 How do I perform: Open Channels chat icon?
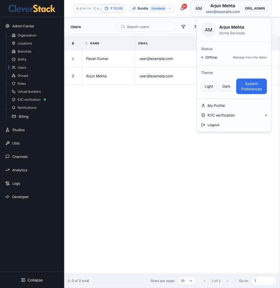(x=7, y=157)
